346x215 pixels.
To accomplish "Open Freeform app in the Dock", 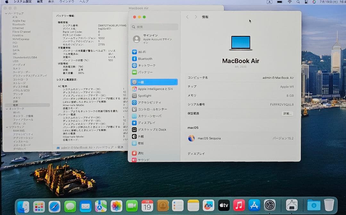I will coord(208,205).
